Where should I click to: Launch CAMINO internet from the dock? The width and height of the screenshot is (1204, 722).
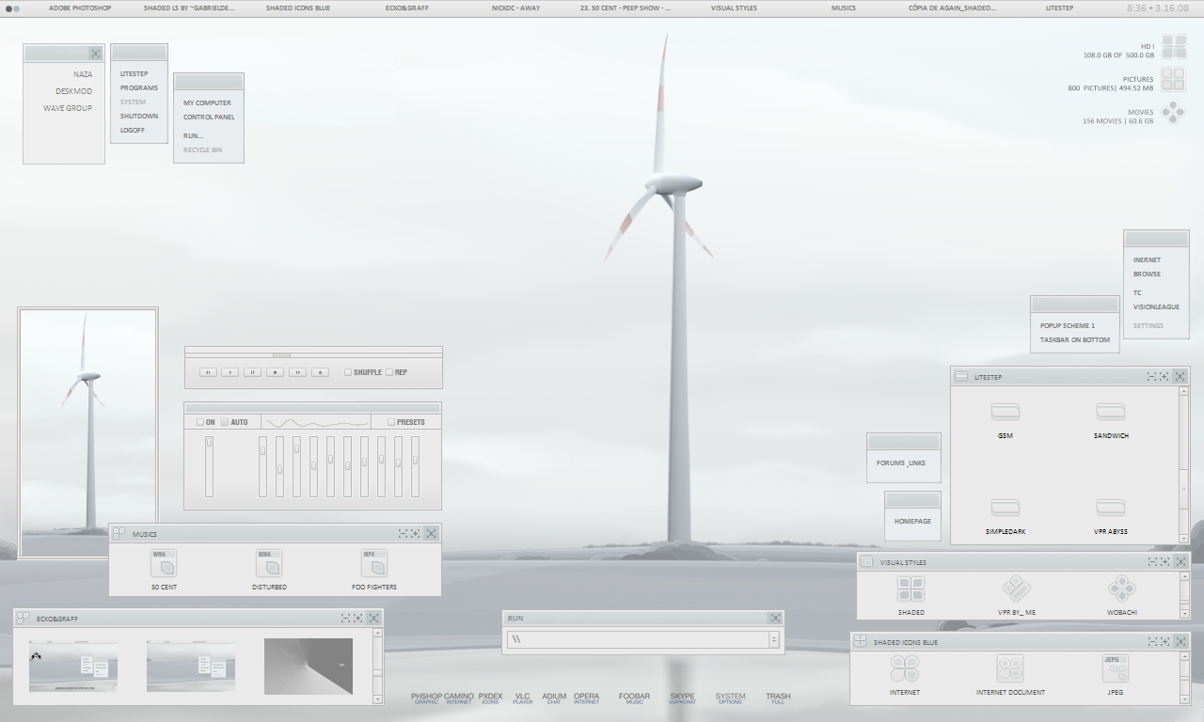point(459,698)
